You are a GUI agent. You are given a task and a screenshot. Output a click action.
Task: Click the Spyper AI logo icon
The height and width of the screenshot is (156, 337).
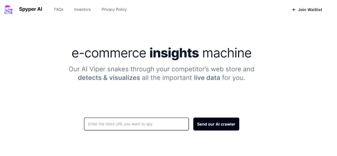8,10
